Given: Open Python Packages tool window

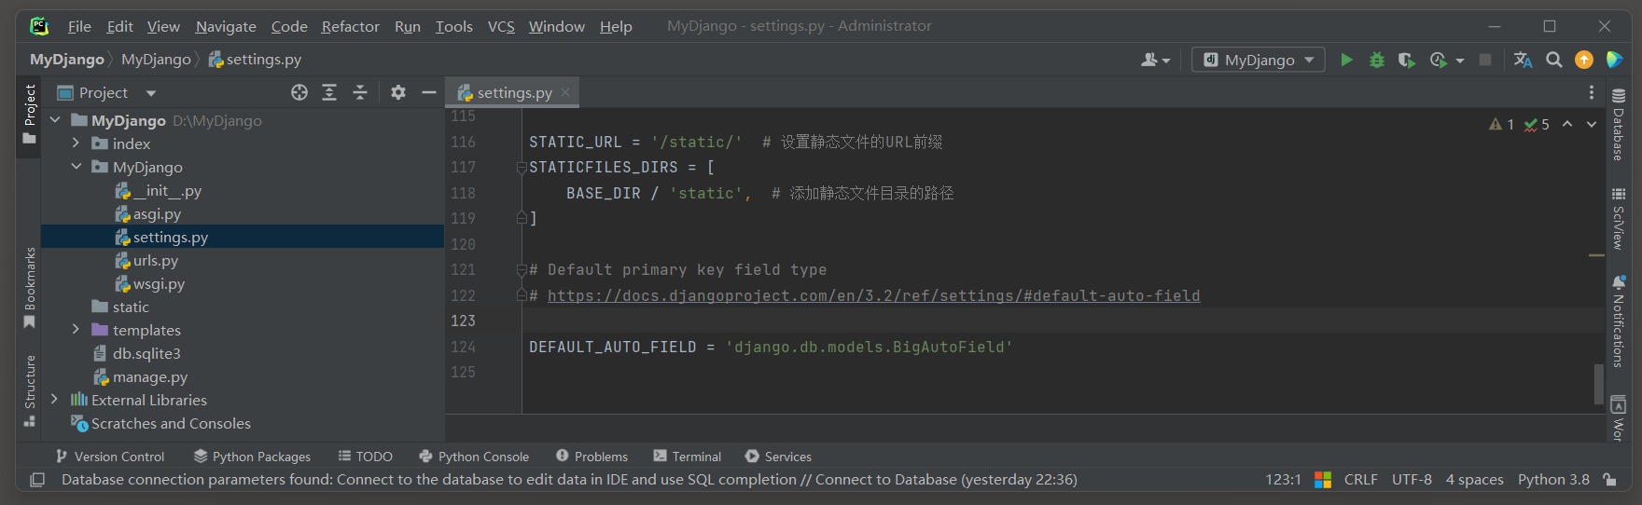Looking at the screenshot, I should (x=252, y=457).
